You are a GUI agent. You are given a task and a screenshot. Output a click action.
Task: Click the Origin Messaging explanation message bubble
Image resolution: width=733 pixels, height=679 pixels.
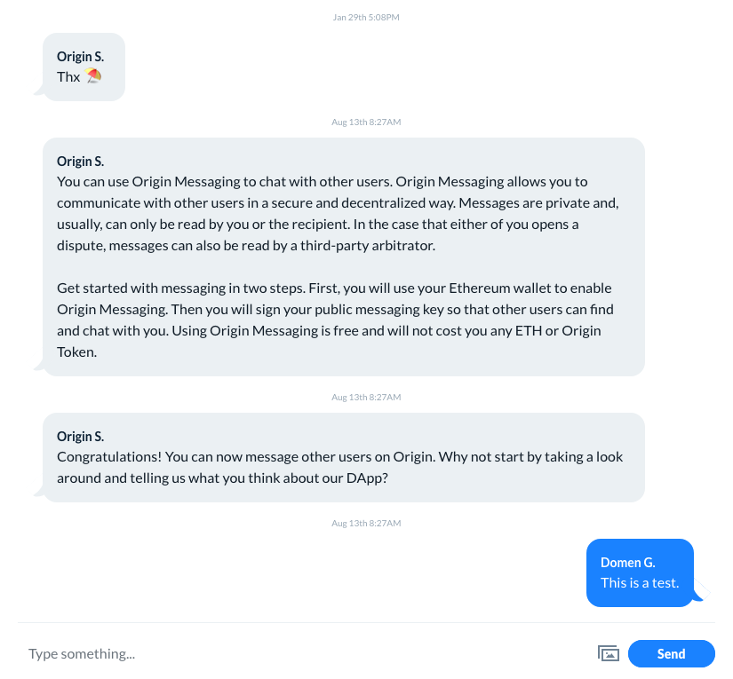tap(342, 257)
